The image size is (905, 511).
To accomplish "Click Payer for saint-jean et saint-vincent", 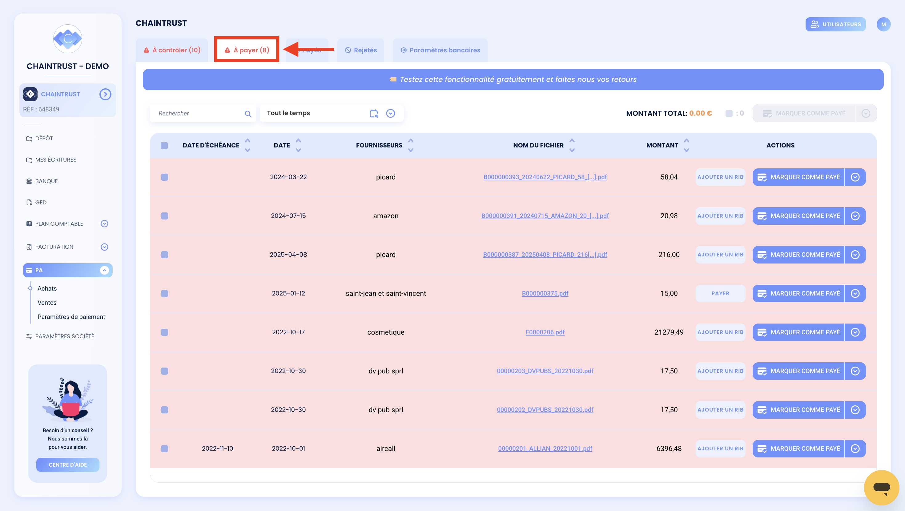I will 720,293.
